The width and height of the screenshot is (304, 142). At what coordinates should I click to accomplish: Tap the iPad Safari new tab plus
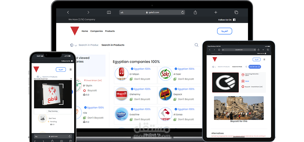pos(263,50)
